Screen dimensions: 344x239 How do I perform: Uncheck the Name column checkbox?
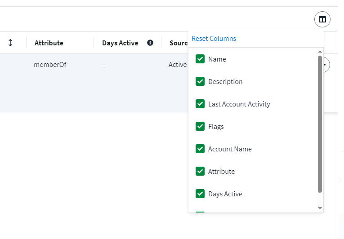(200, 59)
